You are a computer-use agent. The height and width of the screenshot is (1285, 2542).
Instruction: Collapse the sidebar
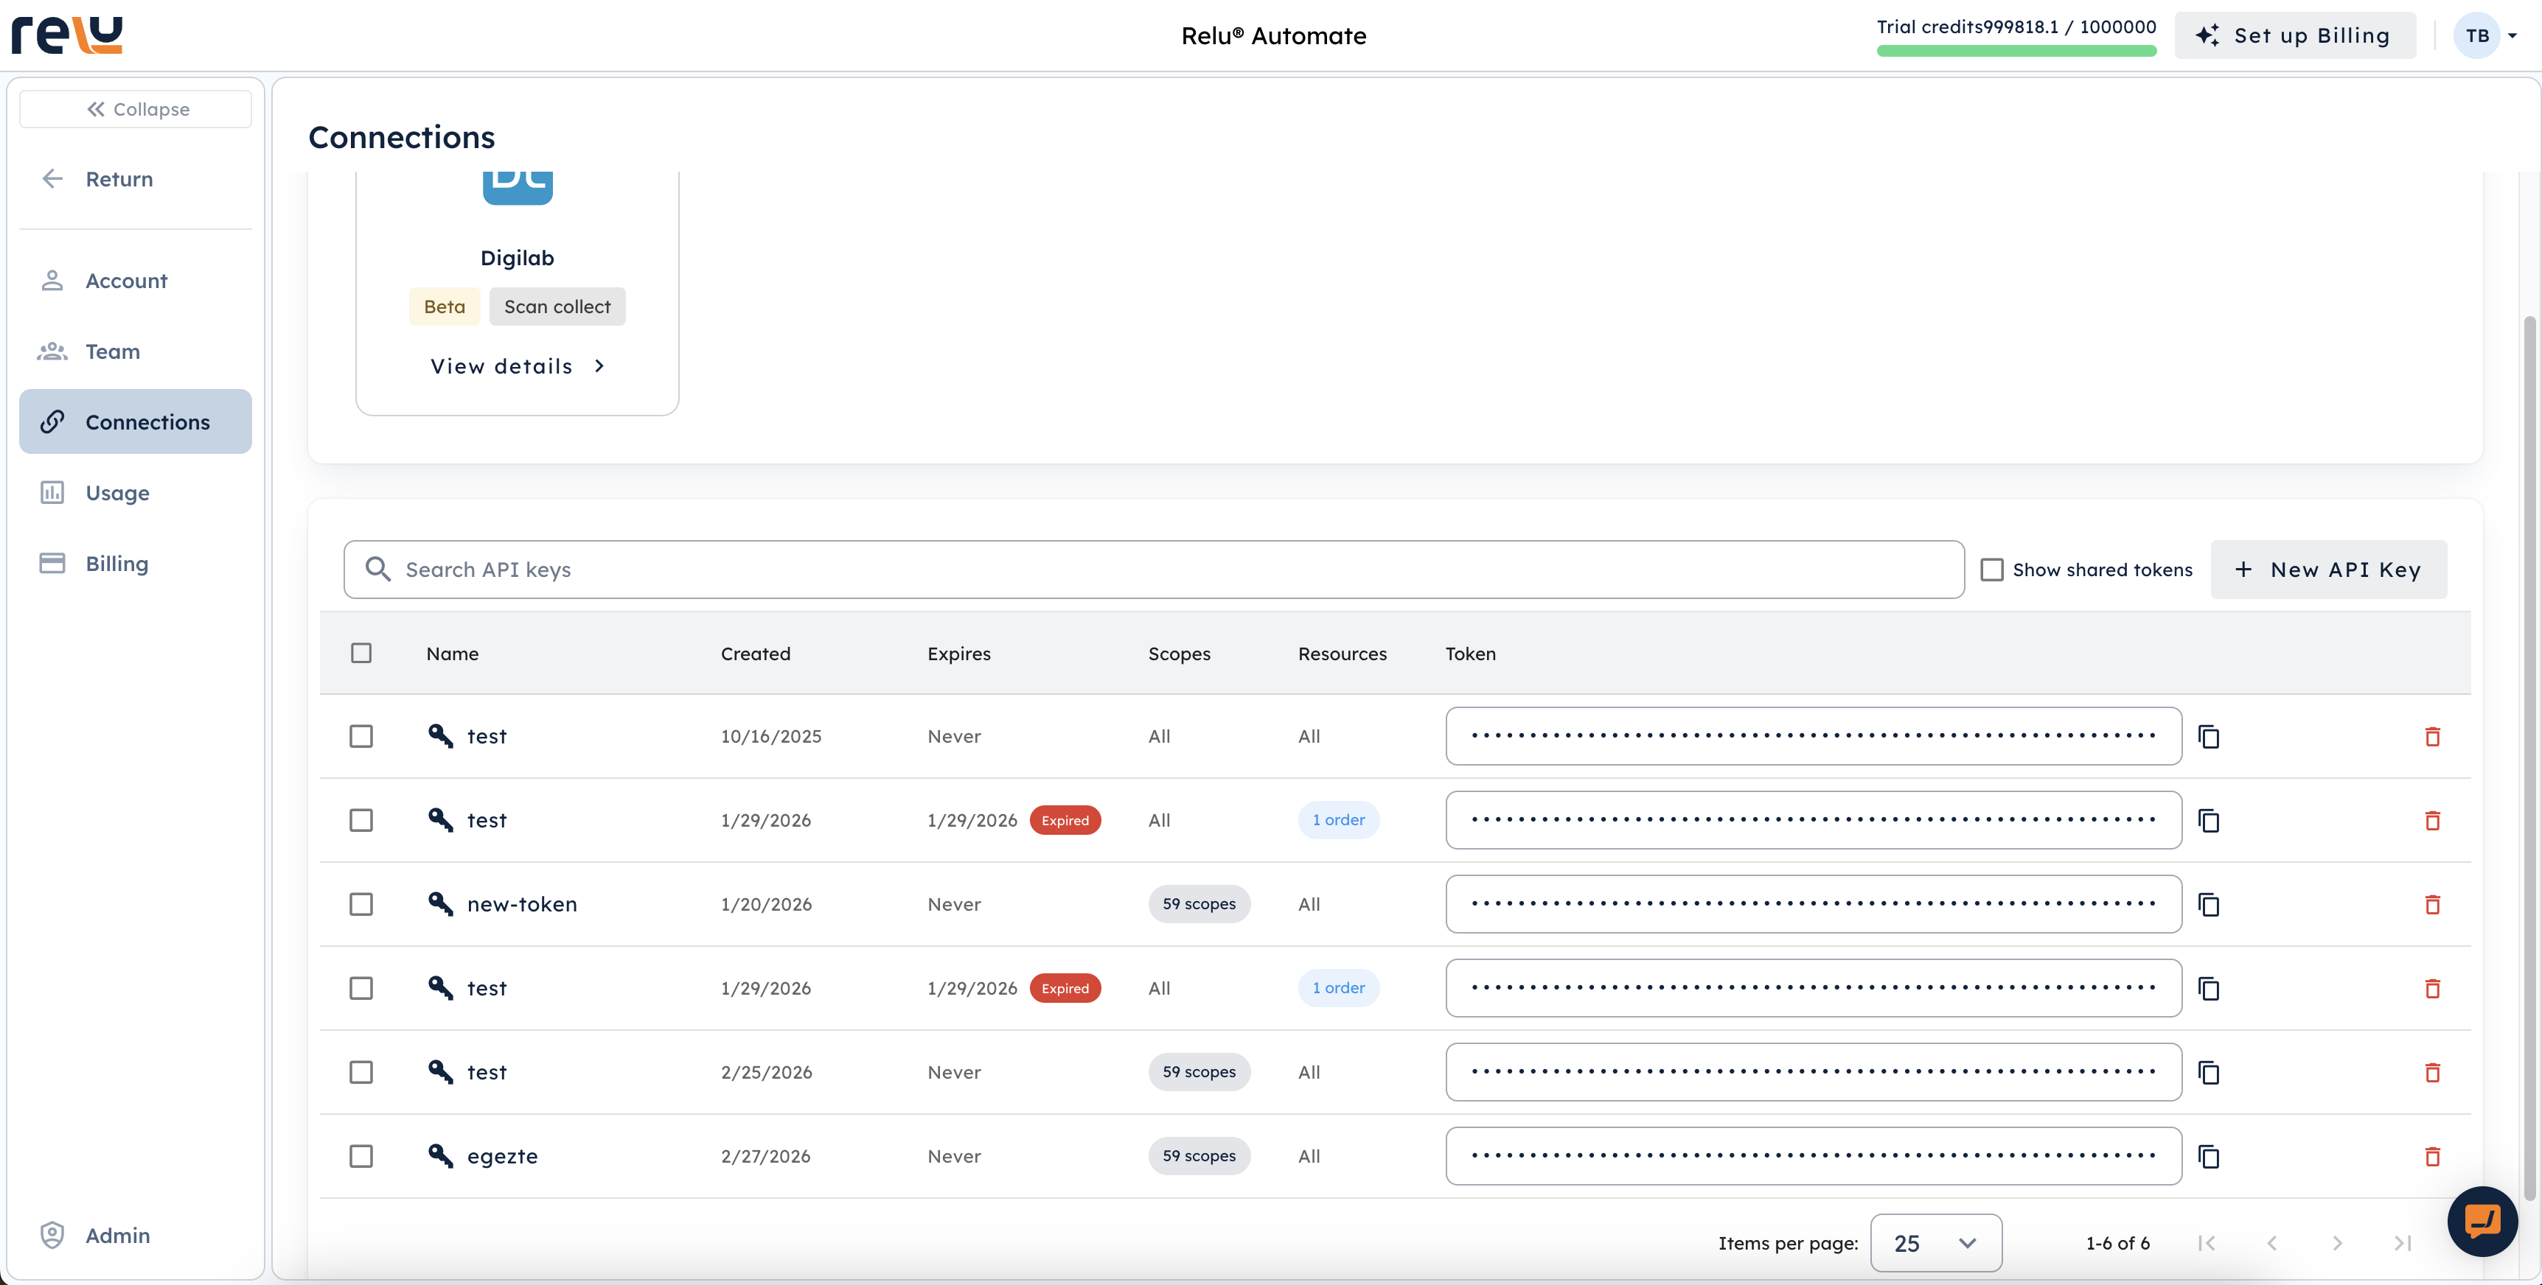click(x=136, y=108)
